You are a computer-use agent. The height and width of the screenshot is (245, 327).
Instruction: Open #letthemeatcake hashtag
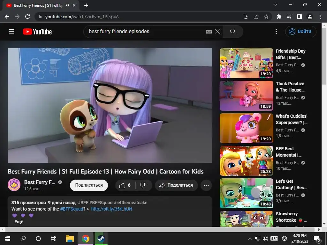pyautogui.click(x=130, y=203)
